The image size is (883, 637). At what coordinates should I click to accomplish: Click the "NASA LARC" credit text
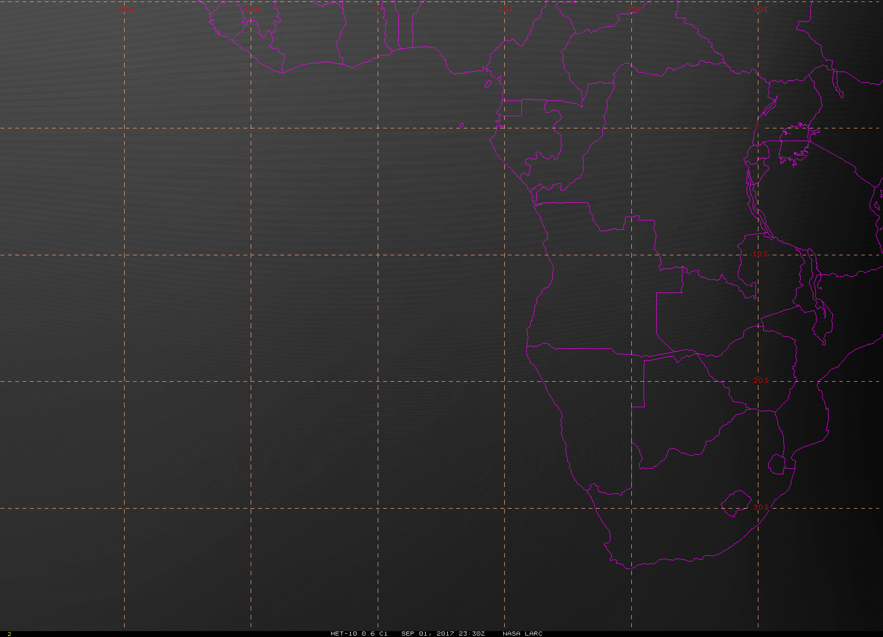[522, 634]
